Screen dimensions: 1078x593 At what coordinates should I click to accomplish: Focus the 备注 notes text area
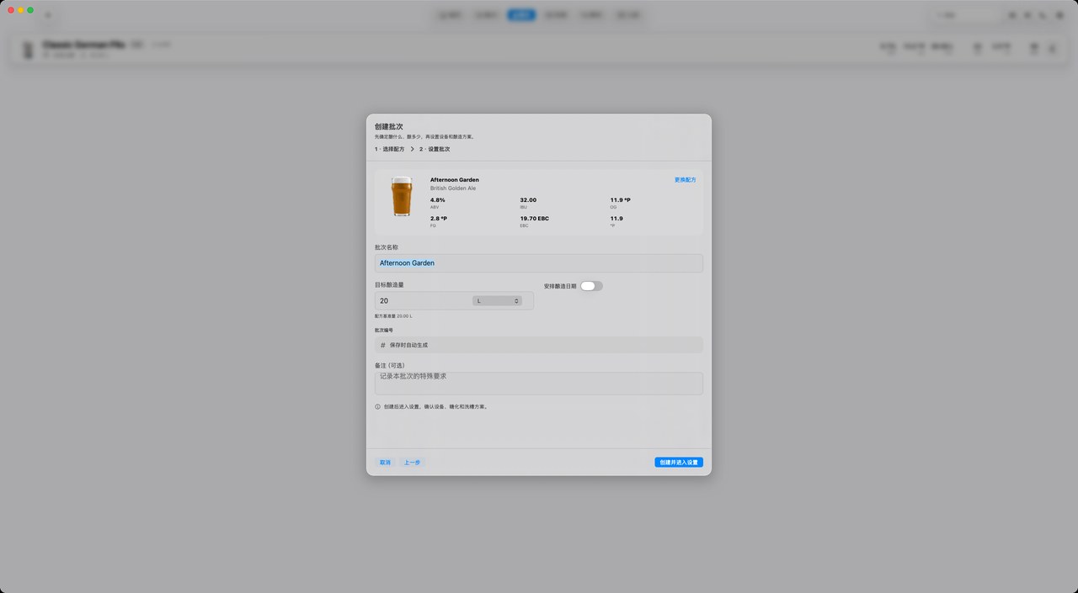(539, 384)
